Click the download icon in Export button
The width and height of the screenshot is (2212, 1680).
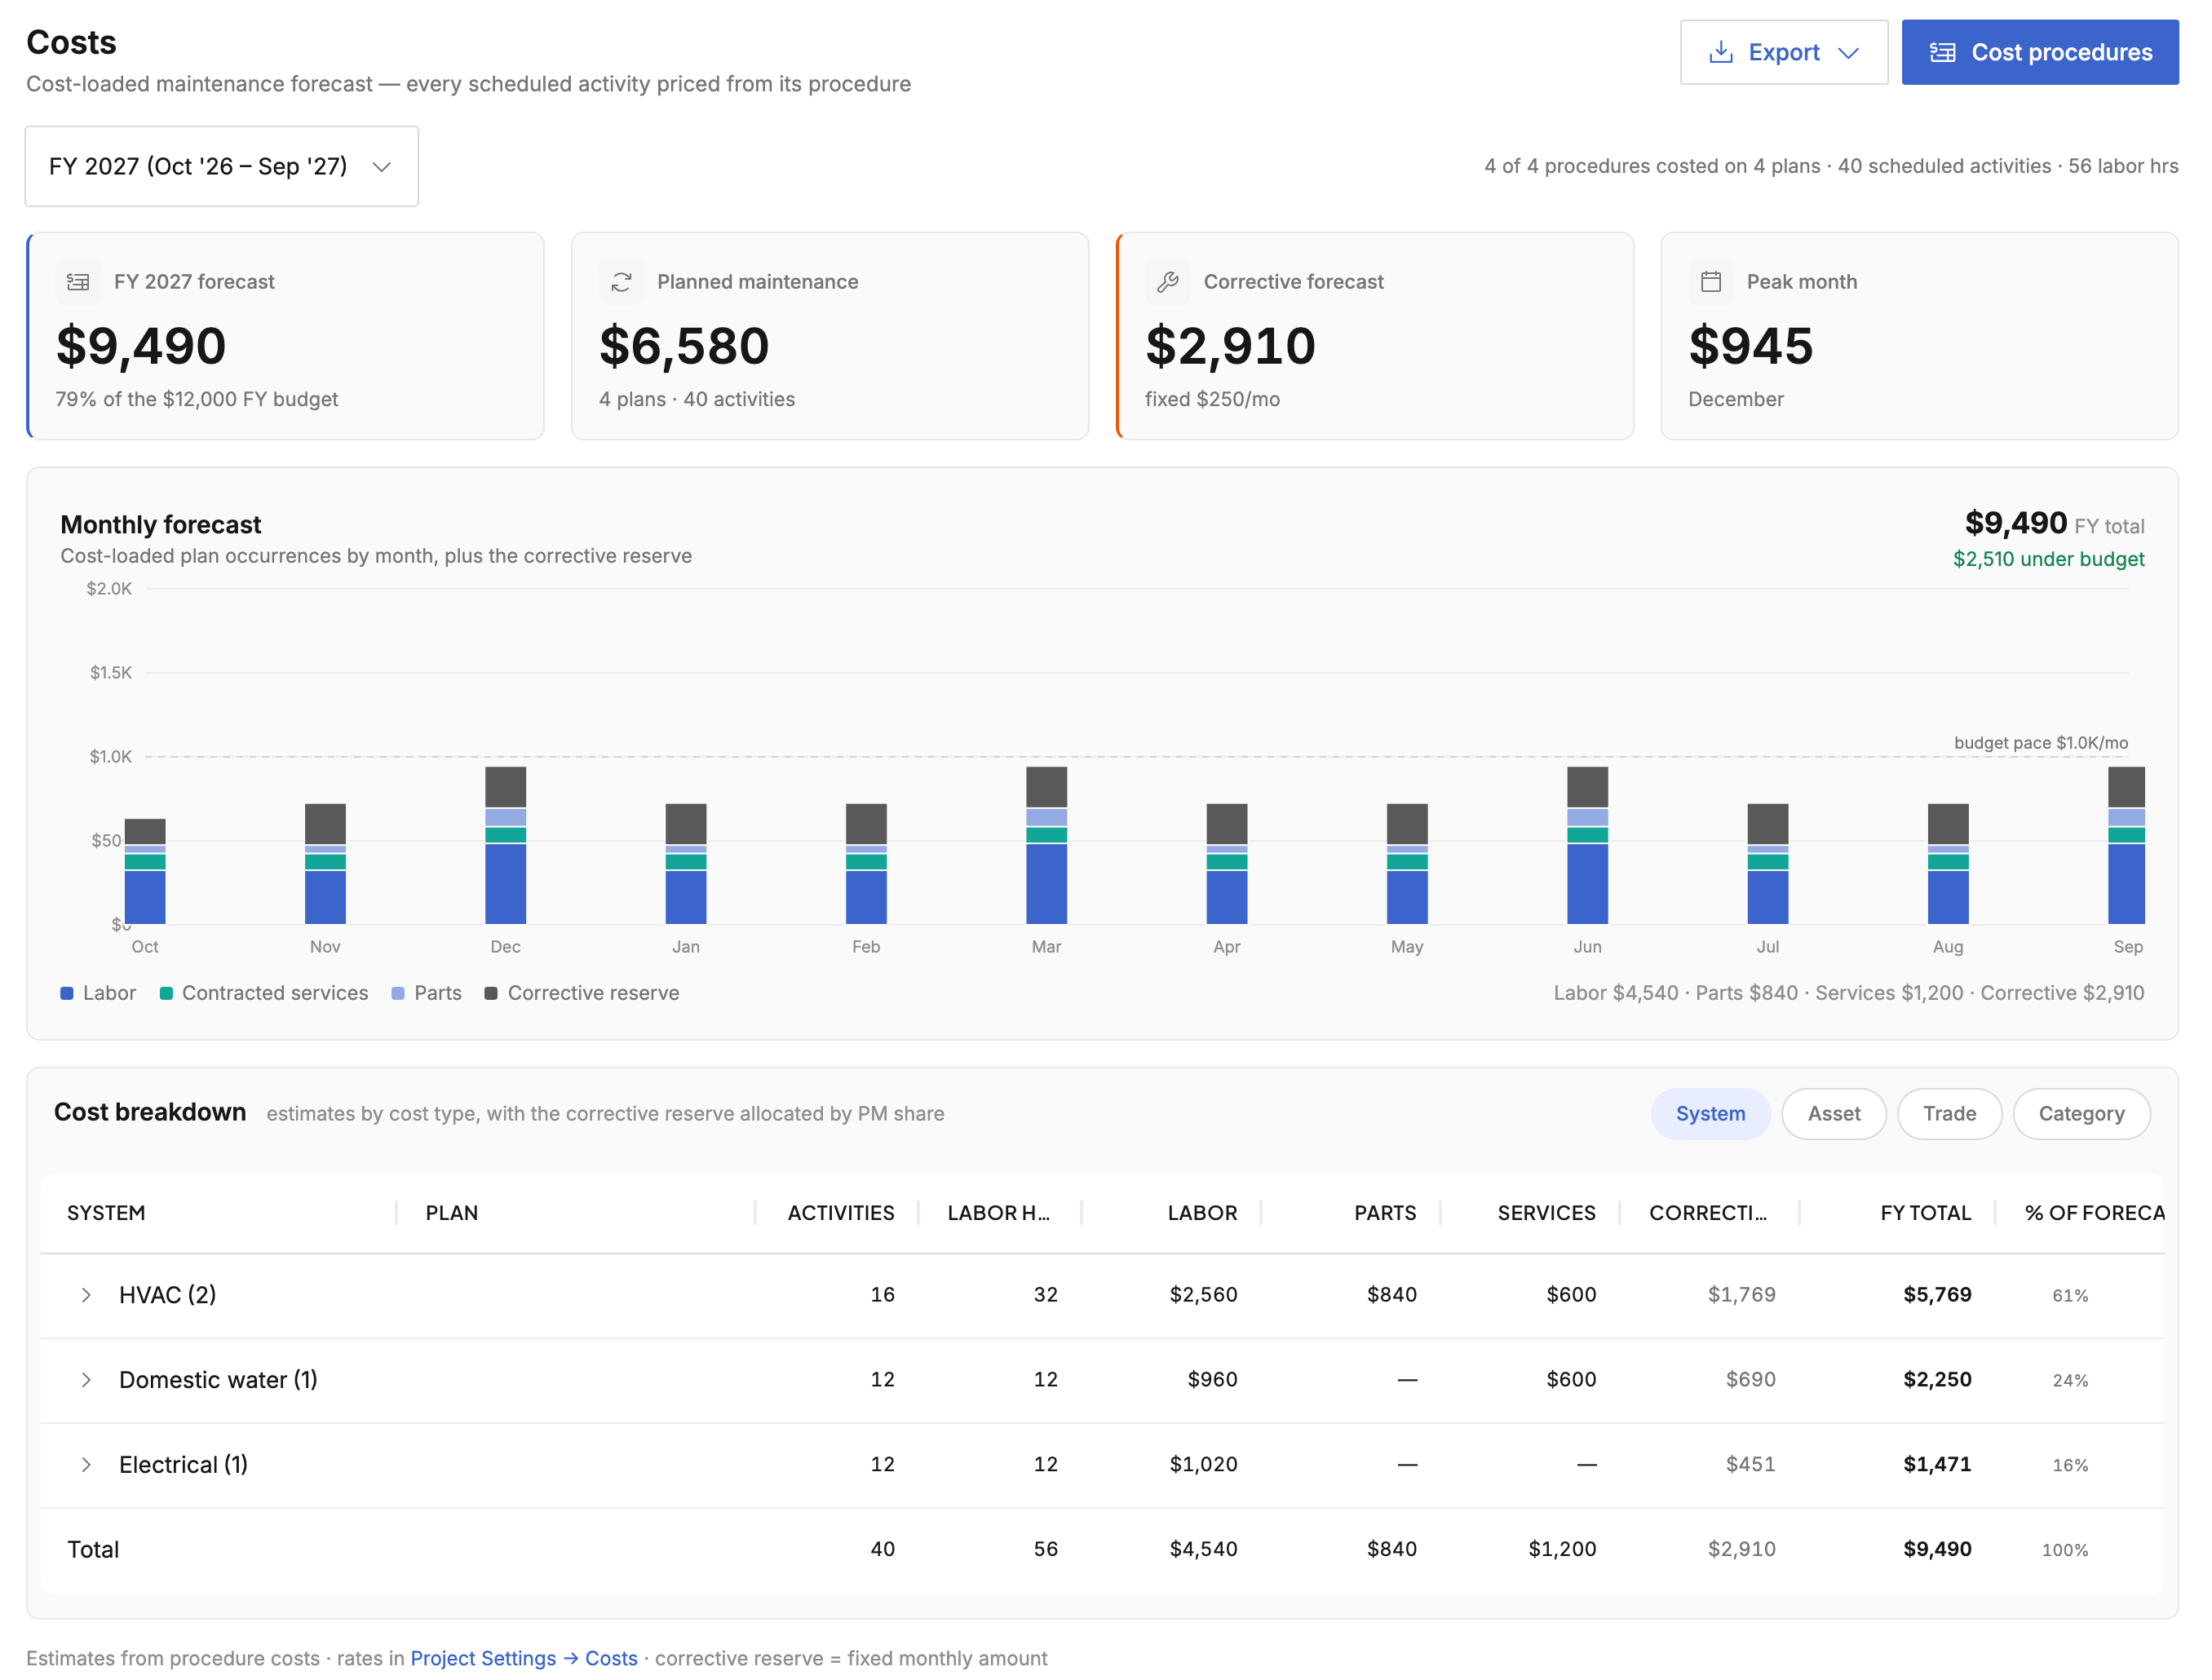click(1720, 52)
